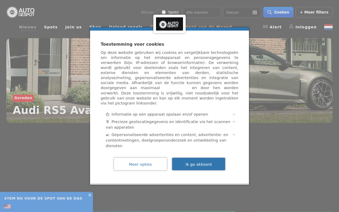The image size is (339, 212).
Task: Click the US flag in vote banner
Action: pos(7,206)
